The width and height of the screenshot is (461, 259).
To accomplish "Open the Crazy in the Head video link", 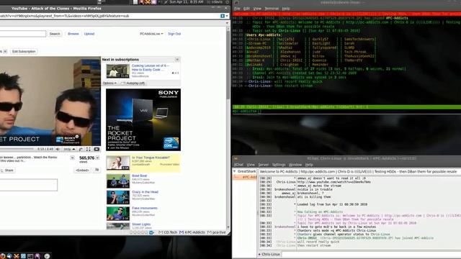I will 145,192.
